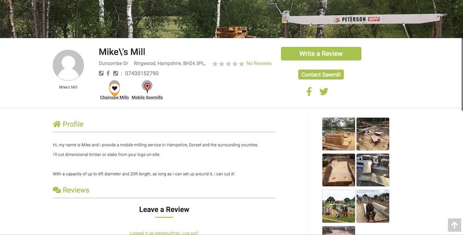Click the Log out link
The image size is (463, 235).
click(190, 233)
